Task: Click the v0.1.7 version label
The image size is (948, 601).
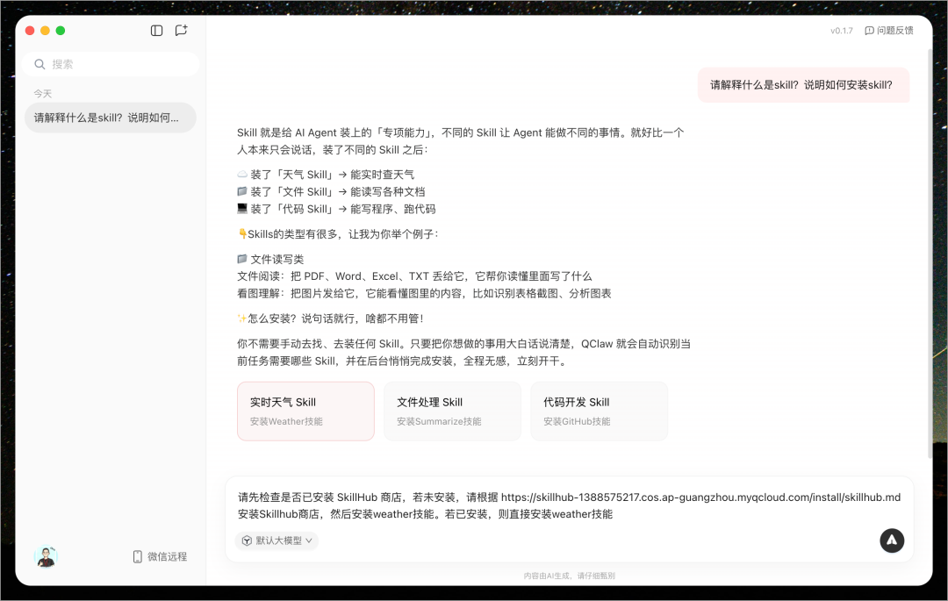Action: (841, 30)
